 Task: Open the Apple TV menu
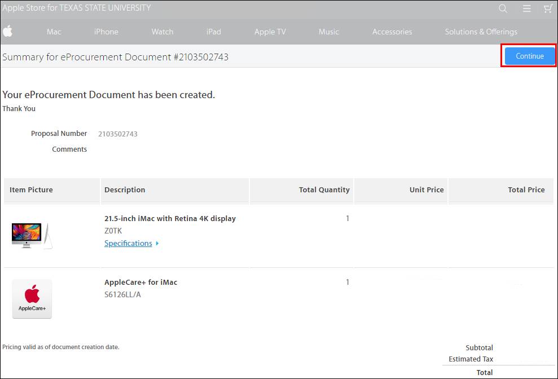click(270, 32)
